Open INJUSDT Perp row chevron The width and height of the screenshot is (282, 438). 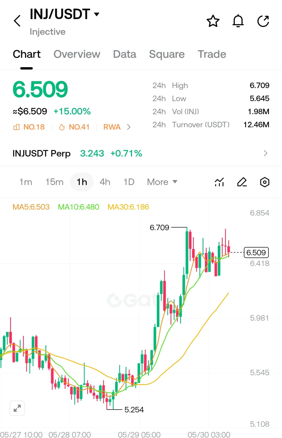[x=266, y=153]
